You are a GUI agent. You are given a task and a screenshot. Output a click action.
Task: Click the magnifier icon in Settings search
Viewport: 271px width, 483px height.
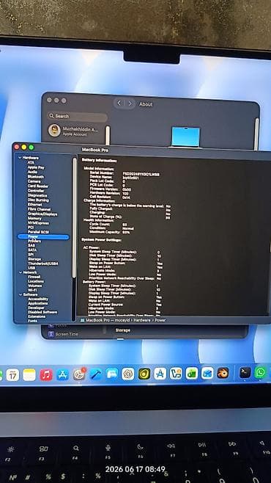pyautogui.click(x=51, y=117)
